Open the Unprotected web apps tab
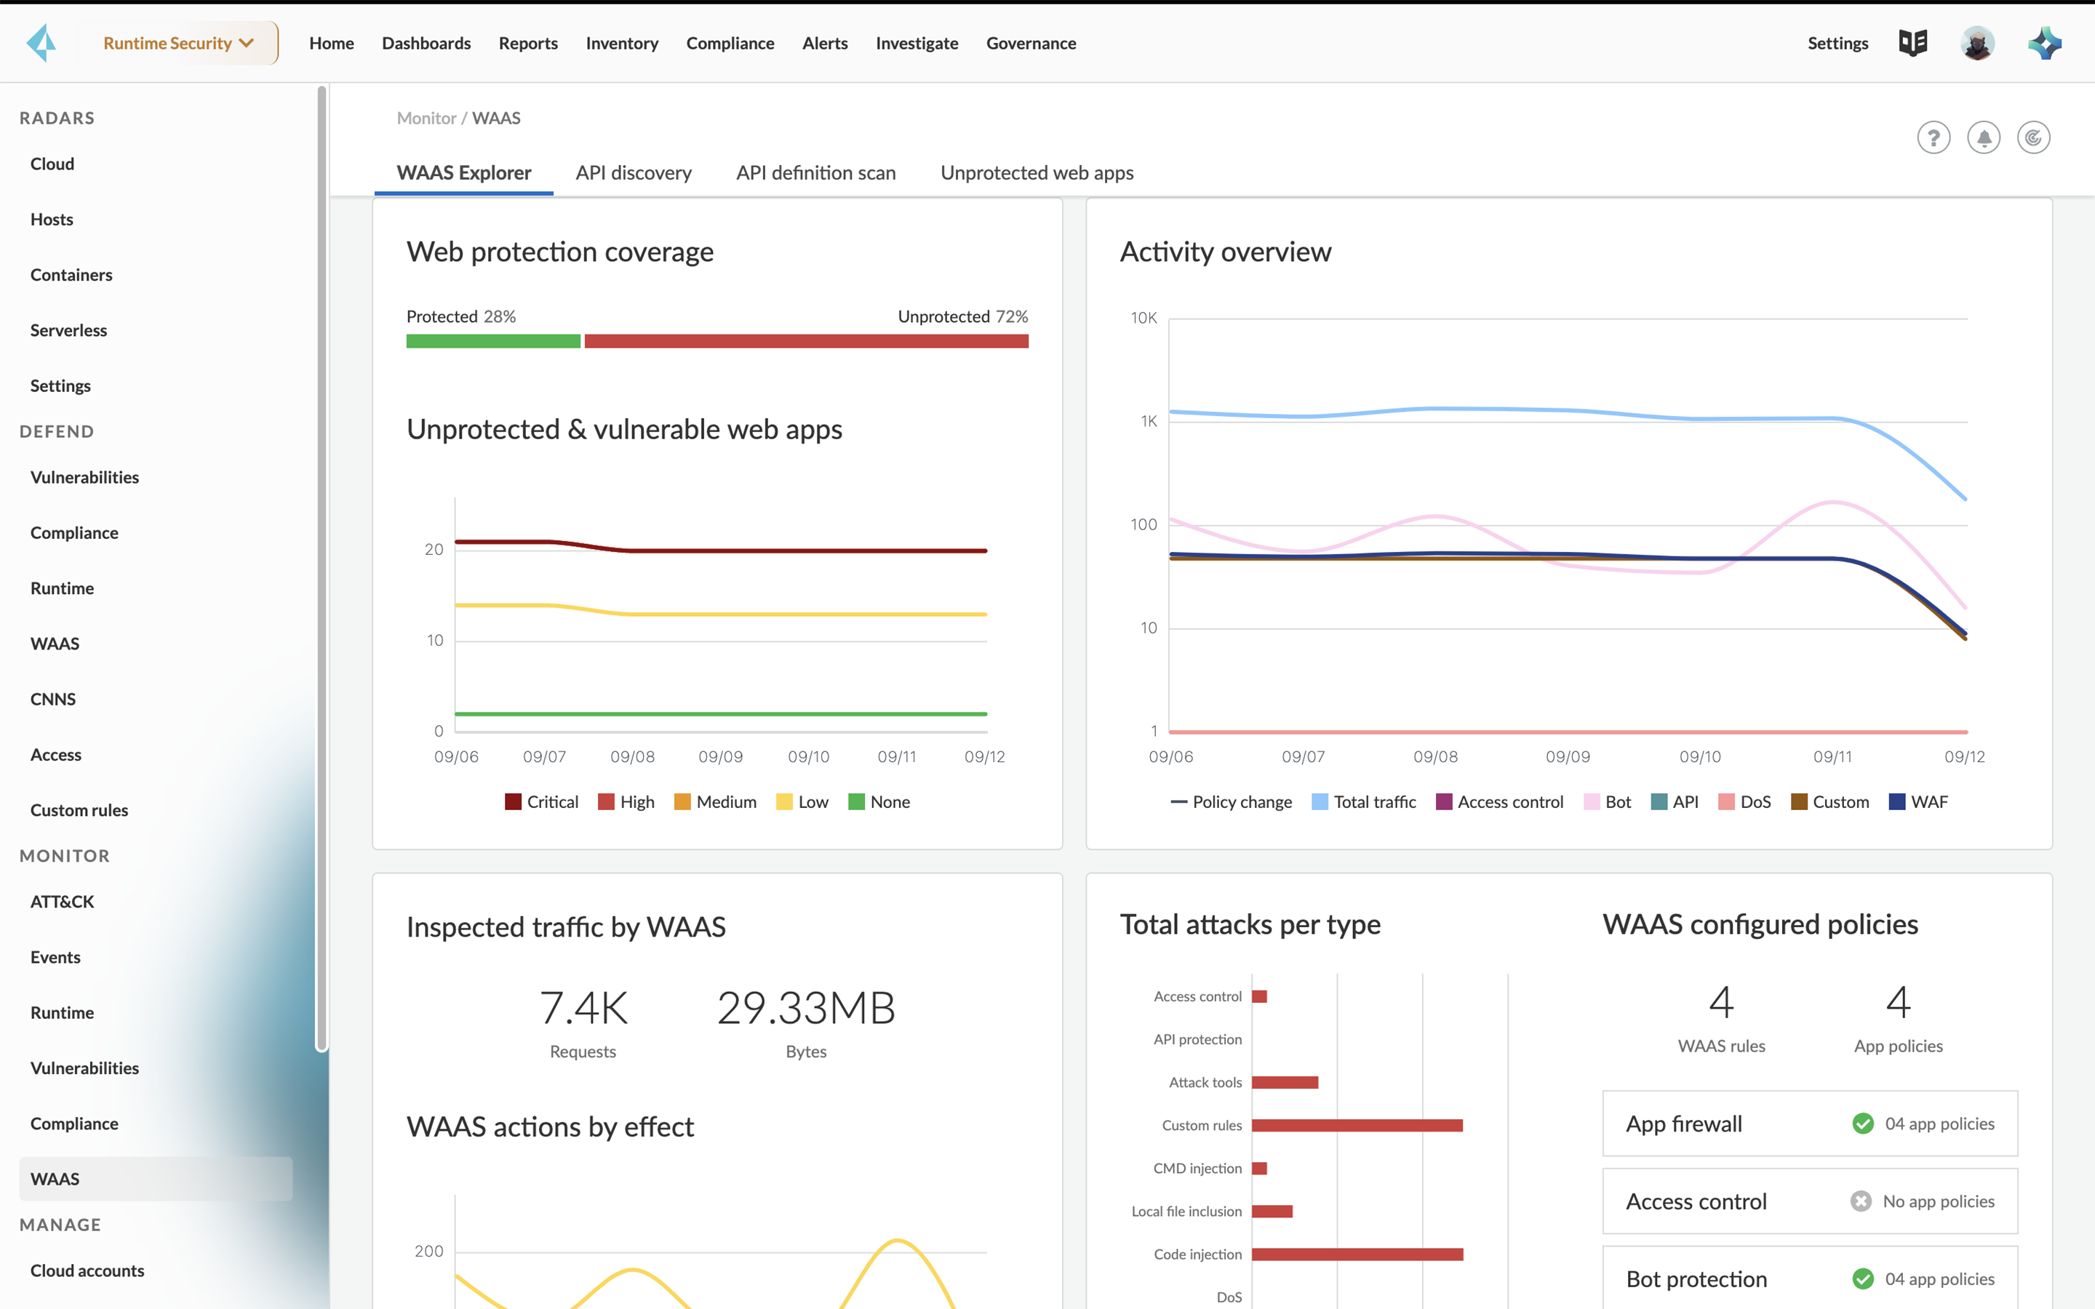This screenshot has width=2095, height=1309. click(1037, 173)
